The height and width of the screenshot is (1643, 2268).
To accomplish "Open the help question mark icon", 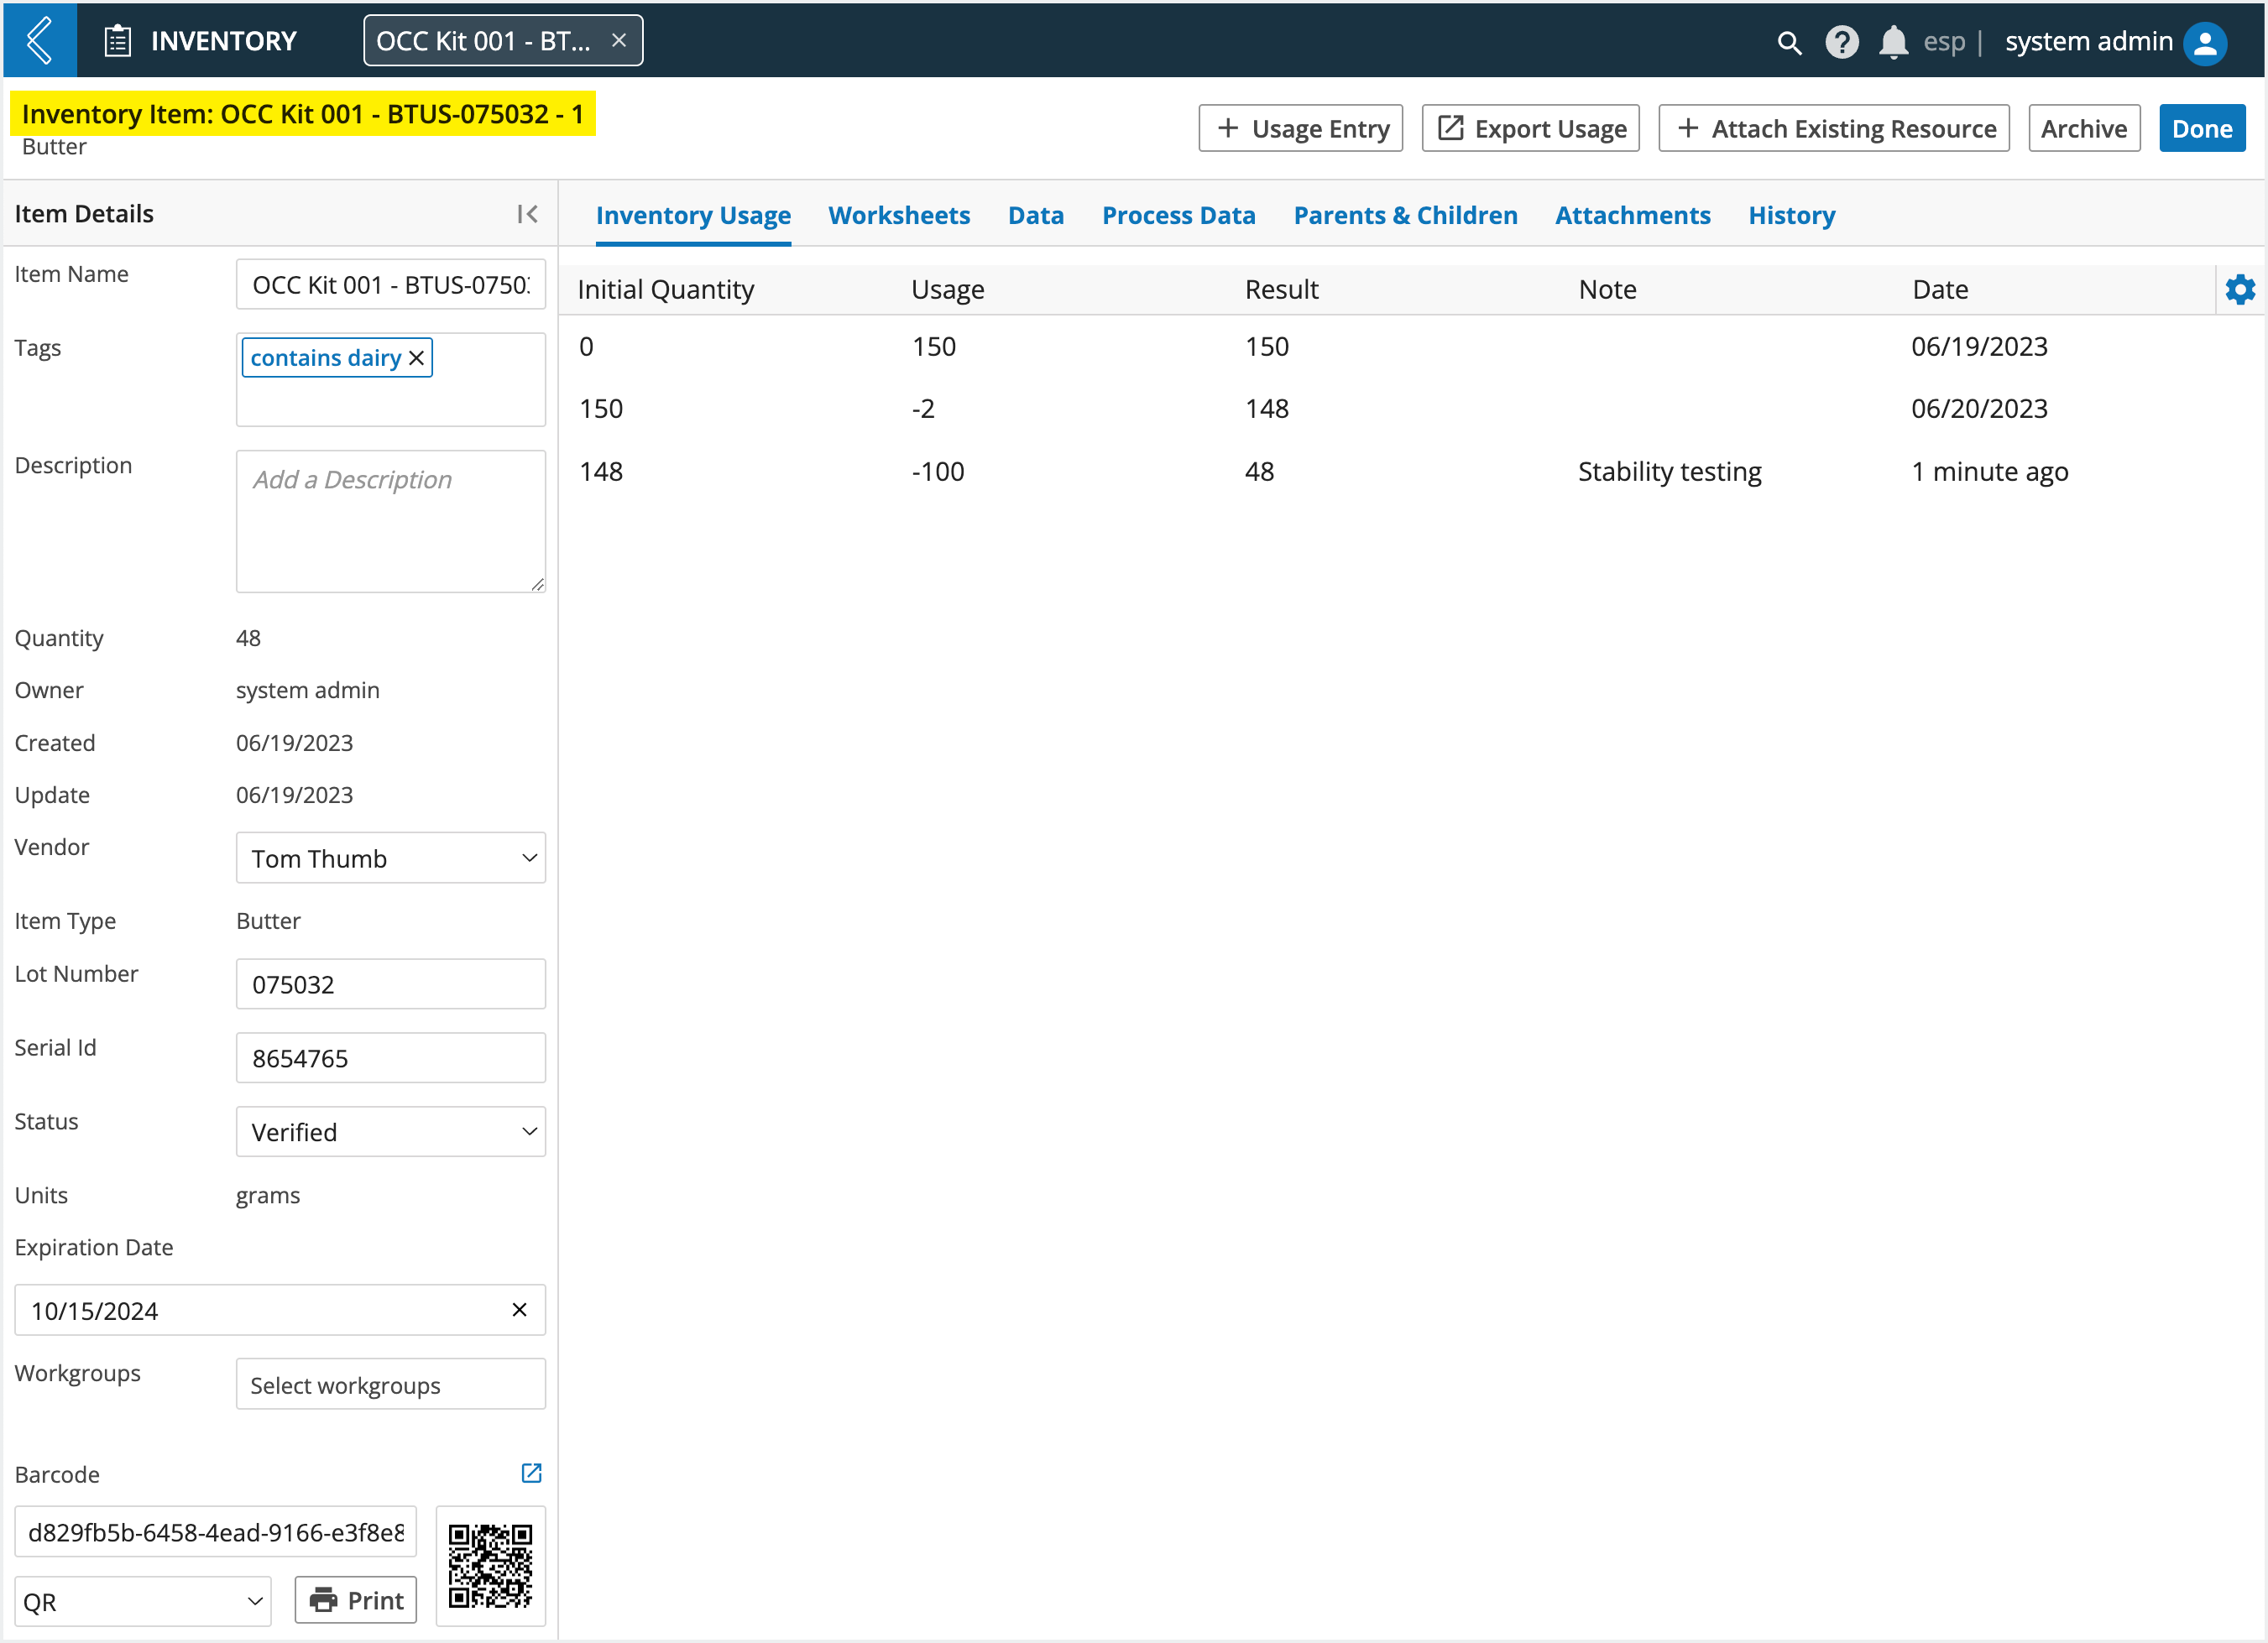I will pos(1842,42).
